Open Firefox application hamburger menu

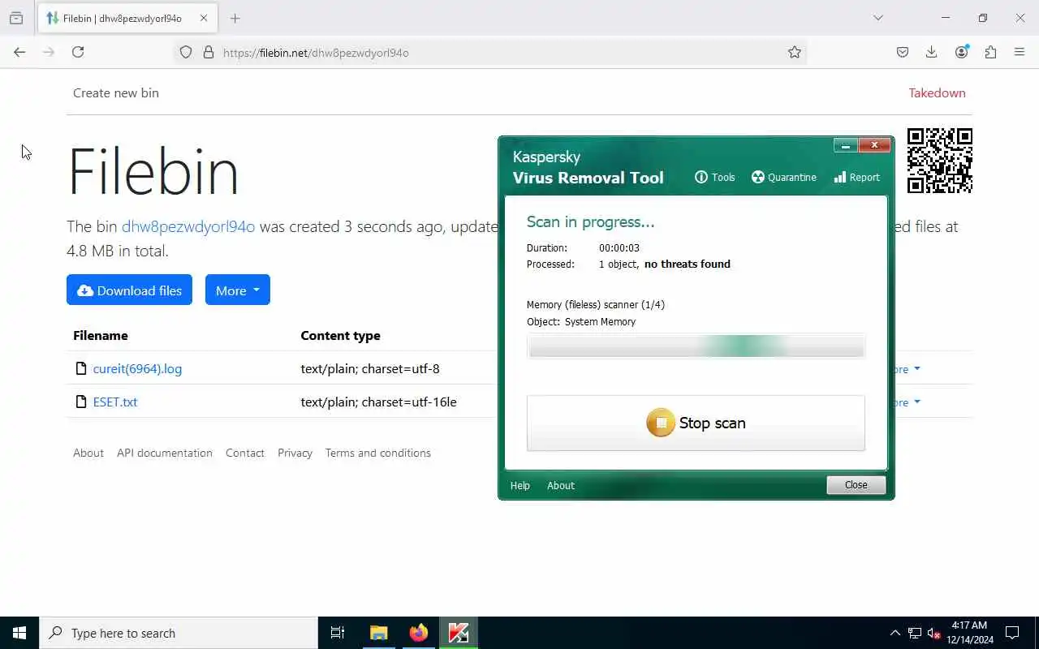point(1020,52)
